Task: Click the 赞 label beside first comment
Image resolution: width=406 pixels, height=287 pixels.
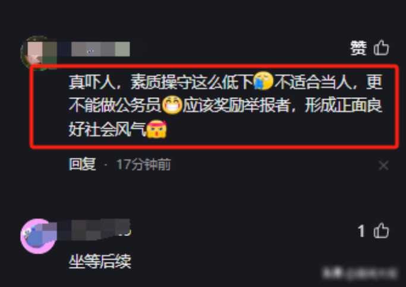Action: [358, 48]
